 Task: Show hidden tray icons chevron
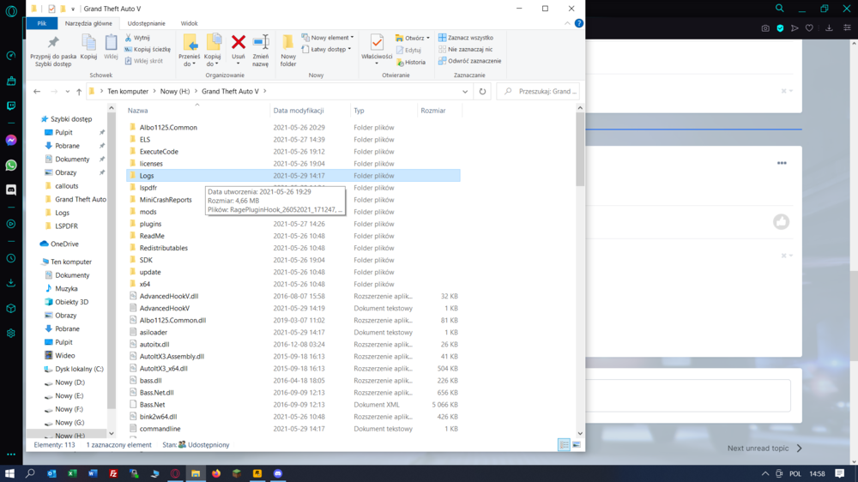click(765, 473)
